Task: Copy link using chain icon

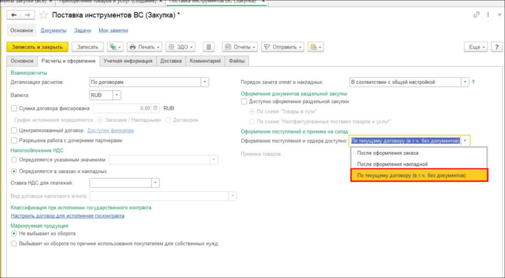Action: [x=476, y=15]
